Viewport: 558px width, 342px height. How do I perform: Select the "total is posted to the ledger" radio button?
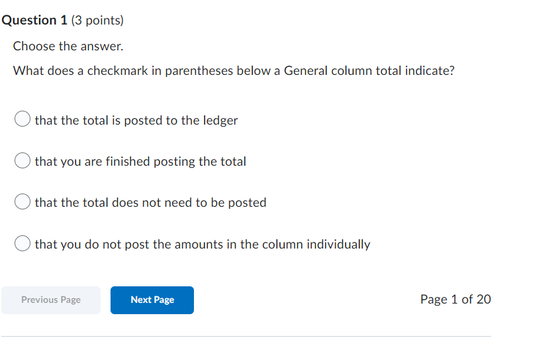pos(22,120)
